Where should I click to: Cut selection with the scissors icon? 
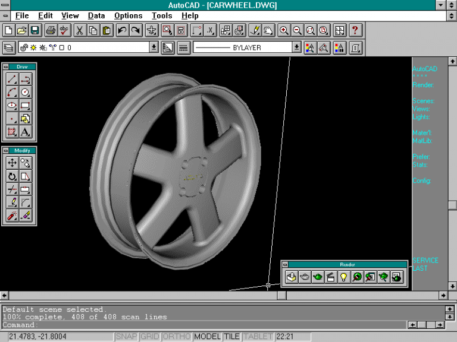point(80,30)
